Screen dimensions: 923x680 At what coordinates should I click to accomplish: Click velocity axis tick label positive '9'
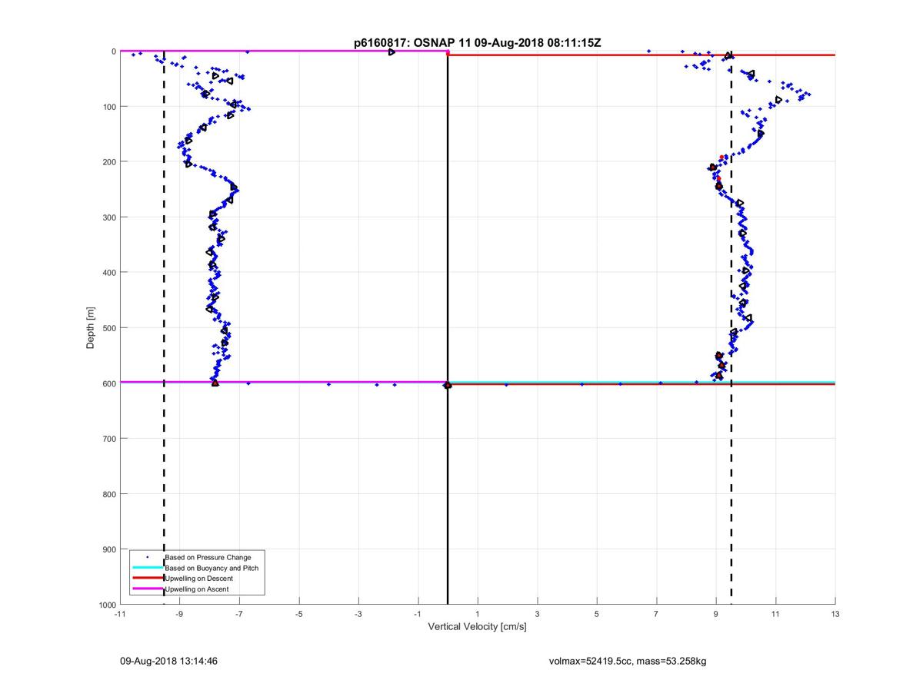(716, 614)
